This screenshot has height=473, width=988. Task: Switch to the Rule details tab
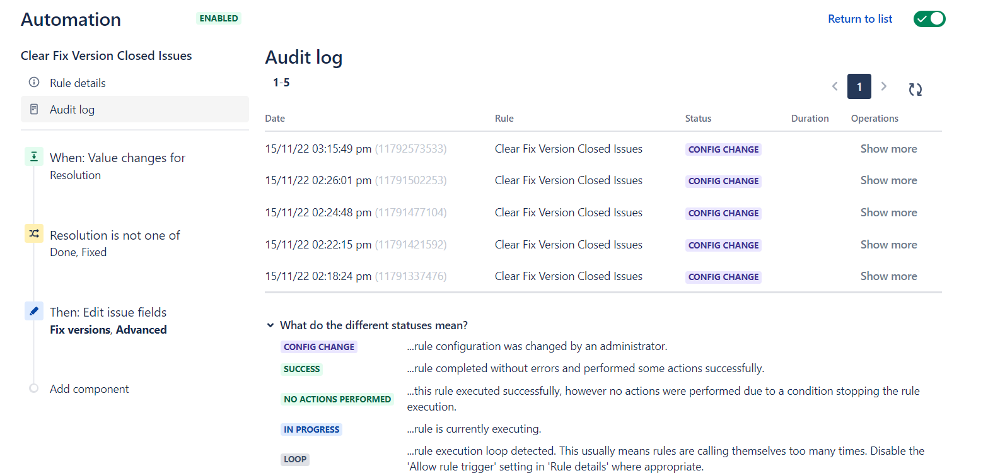(77, 82)
